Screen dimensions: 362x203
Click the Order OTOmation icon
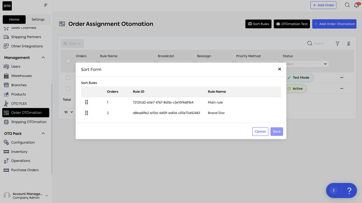click(x=6, y=113)
